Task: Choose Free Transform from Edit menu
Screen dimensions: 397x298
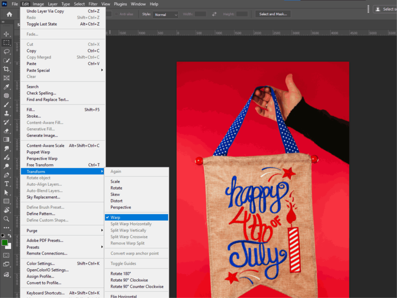Action: coord(63,165)
